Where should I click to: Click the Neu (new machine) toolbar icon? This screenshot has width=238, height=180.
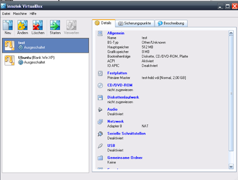[x=8, y=25]
